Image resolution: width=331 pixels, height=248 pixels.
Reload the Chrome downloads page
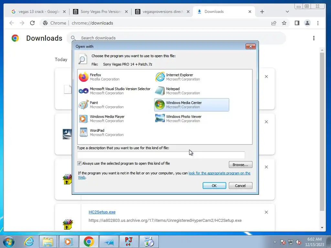coord(32,23)
